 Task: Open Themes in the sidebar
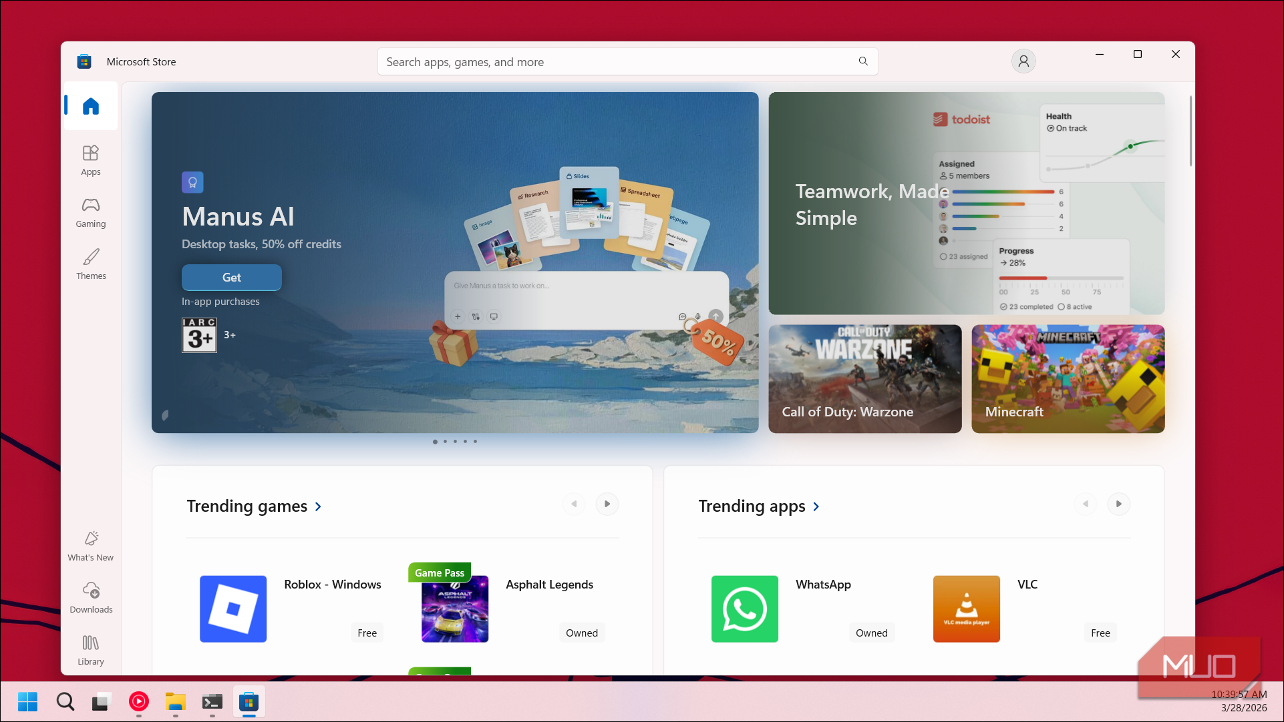click(x=91, y=264)
